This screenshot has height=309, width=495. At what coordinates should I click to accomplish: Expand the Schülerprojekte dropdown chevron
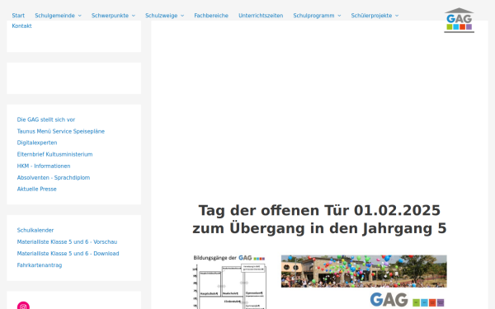coord(397,16)
